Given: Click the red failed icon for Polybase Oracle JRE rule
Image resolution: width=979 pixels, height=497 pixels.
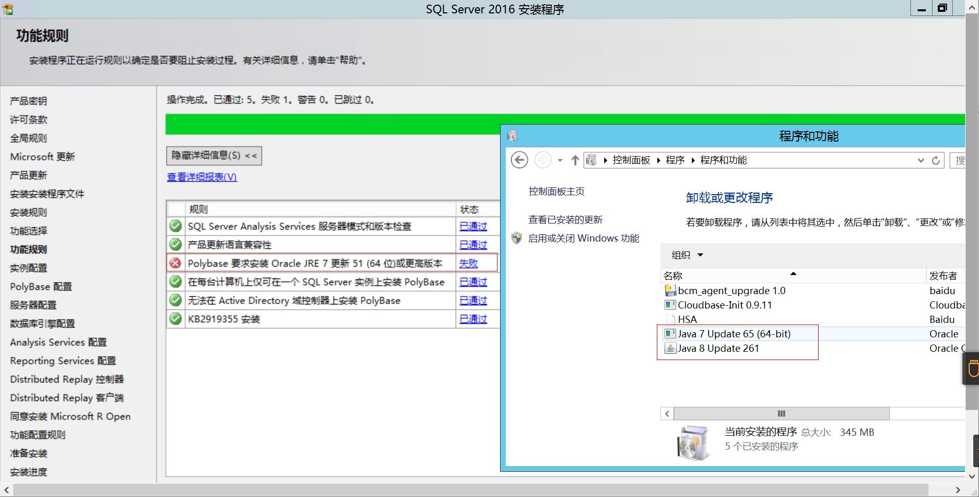Looking at the screenshot, I should 176,263.
